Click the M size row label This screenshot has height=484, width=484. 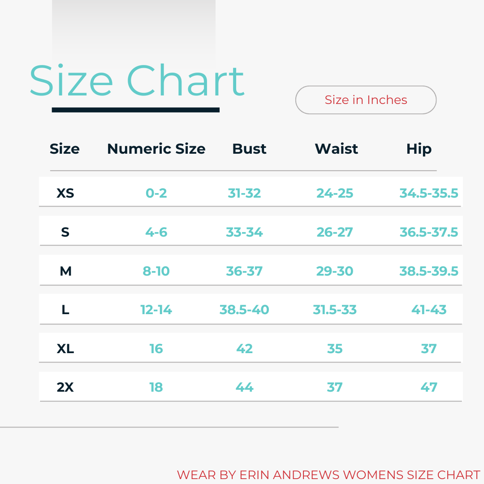click(65, 271)
